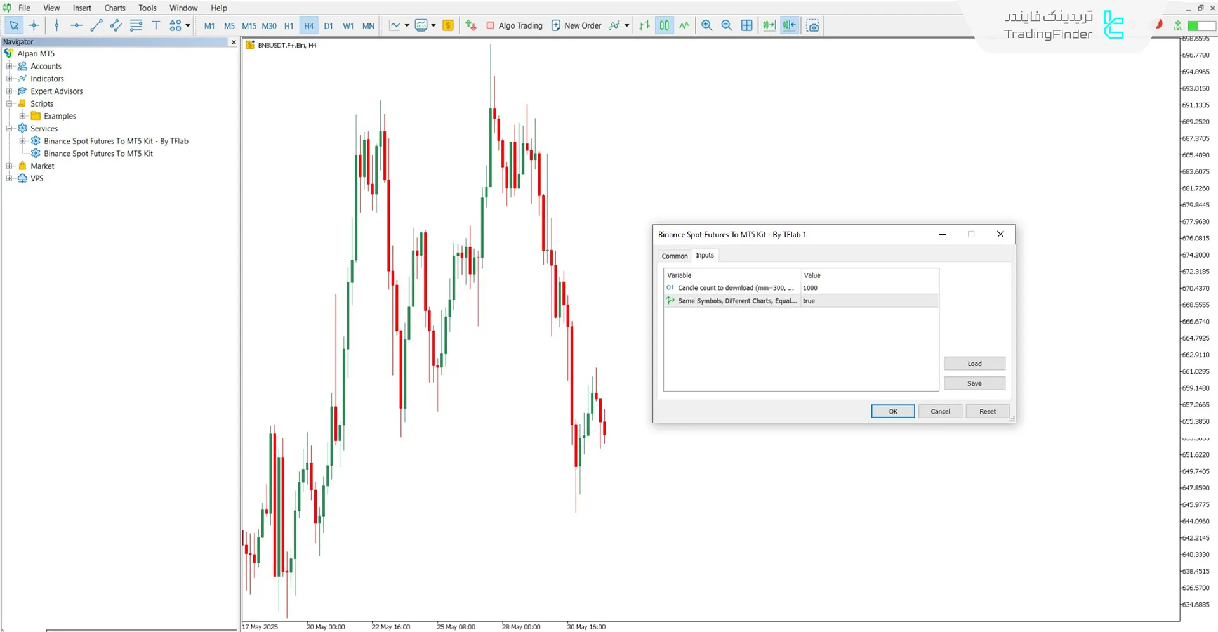Pick the vertical line drawing tool
The width and height of the screenshot is (1218, 632).
tap(56, 25)
